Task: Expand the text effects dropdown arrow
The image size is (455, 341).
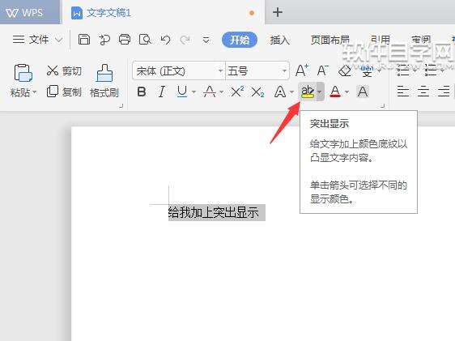Action: (x=291, y=92)
